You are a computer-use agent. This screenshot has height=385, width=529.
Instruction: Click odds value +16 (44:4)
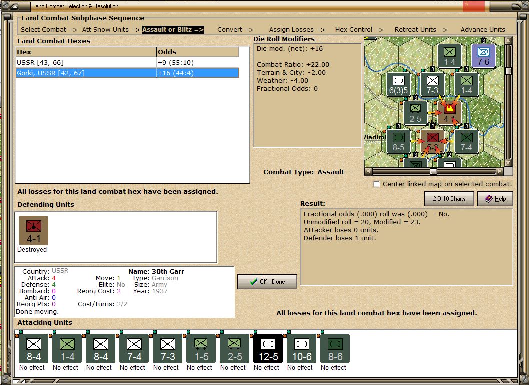click(176, 73)
